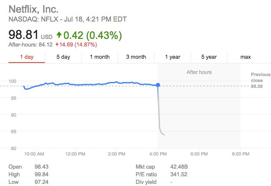271x186 pixels.
Task: Select the 1 day tab
Action: click(x=27, y=57)
